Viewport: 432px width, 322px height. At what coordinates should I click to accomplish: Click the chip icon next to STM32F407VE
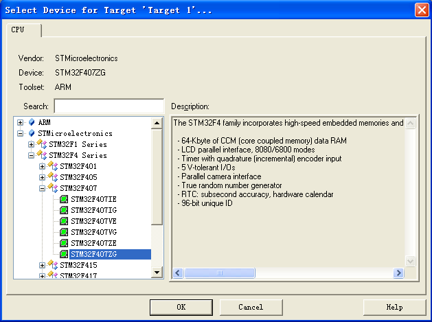[x=64, y=221]
